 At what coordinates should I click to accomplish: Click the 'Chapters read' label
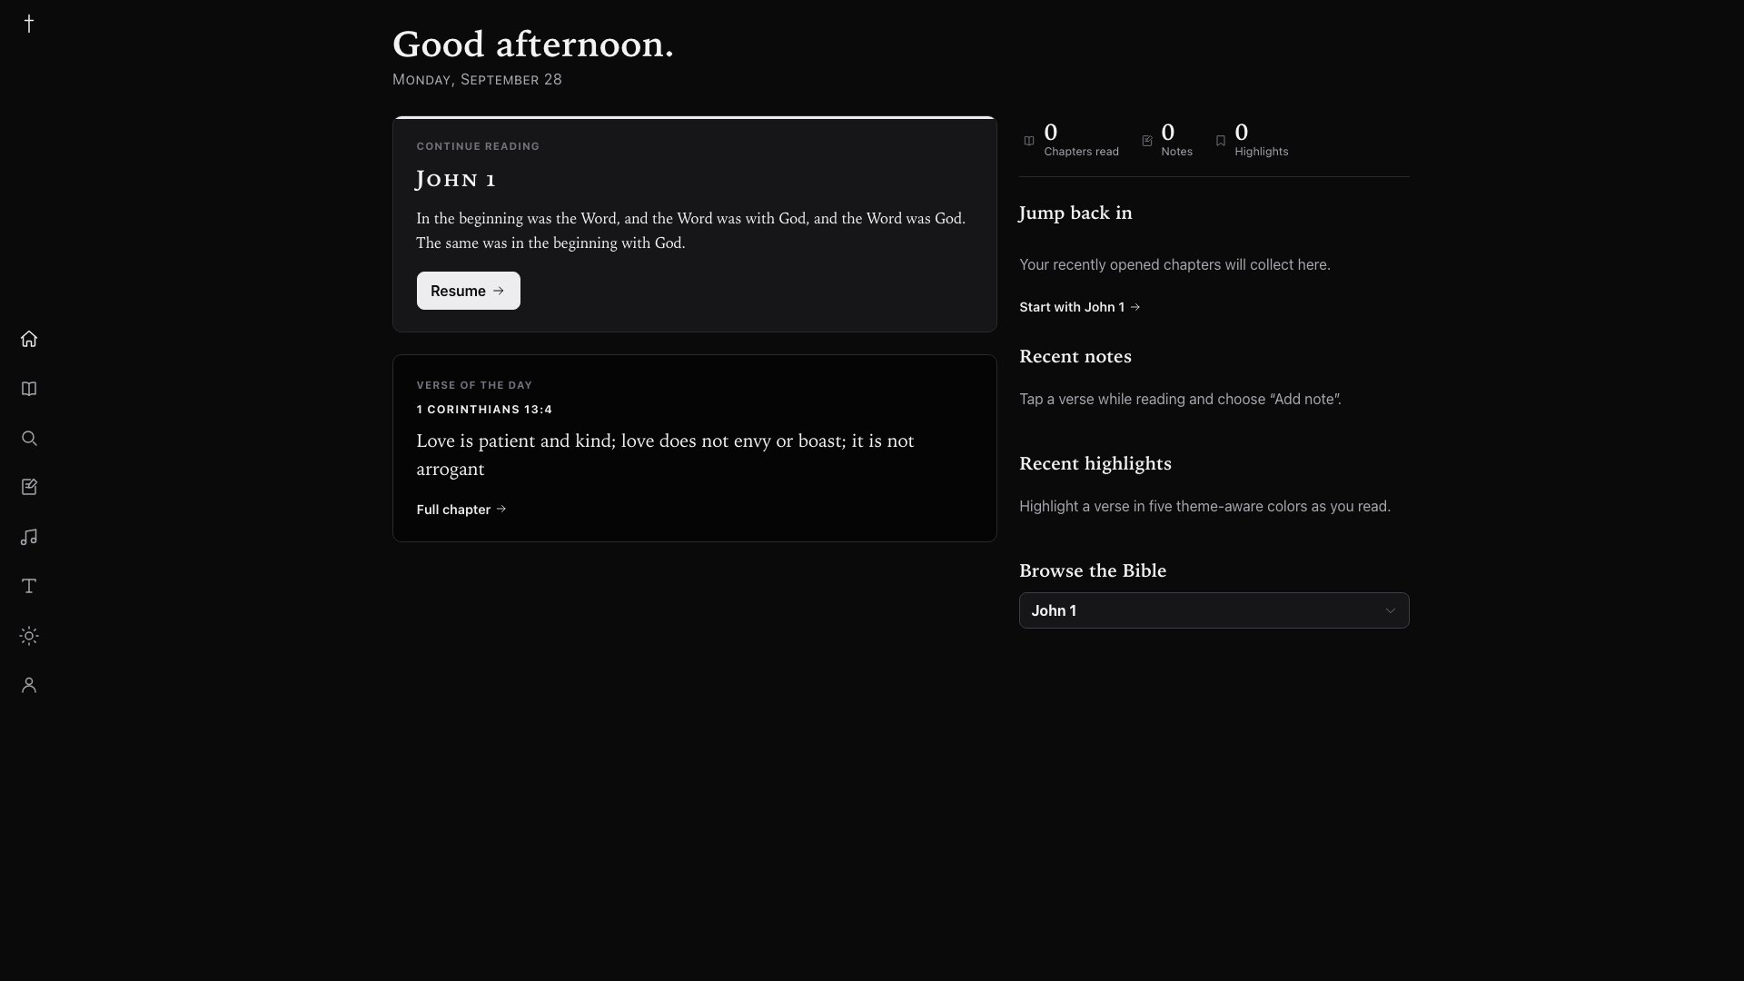tap(1082, 152)
